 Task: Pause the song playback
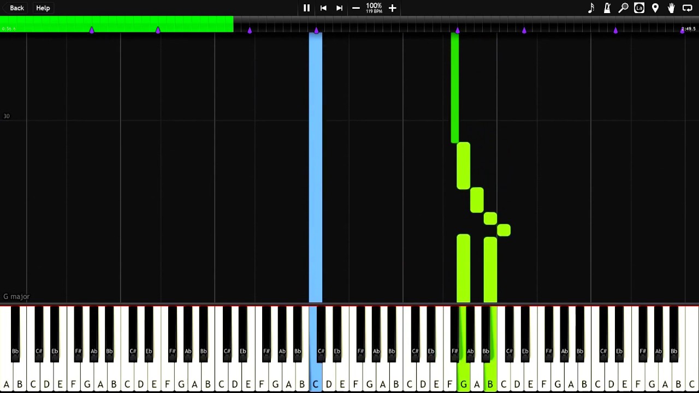tap(306, 8)
